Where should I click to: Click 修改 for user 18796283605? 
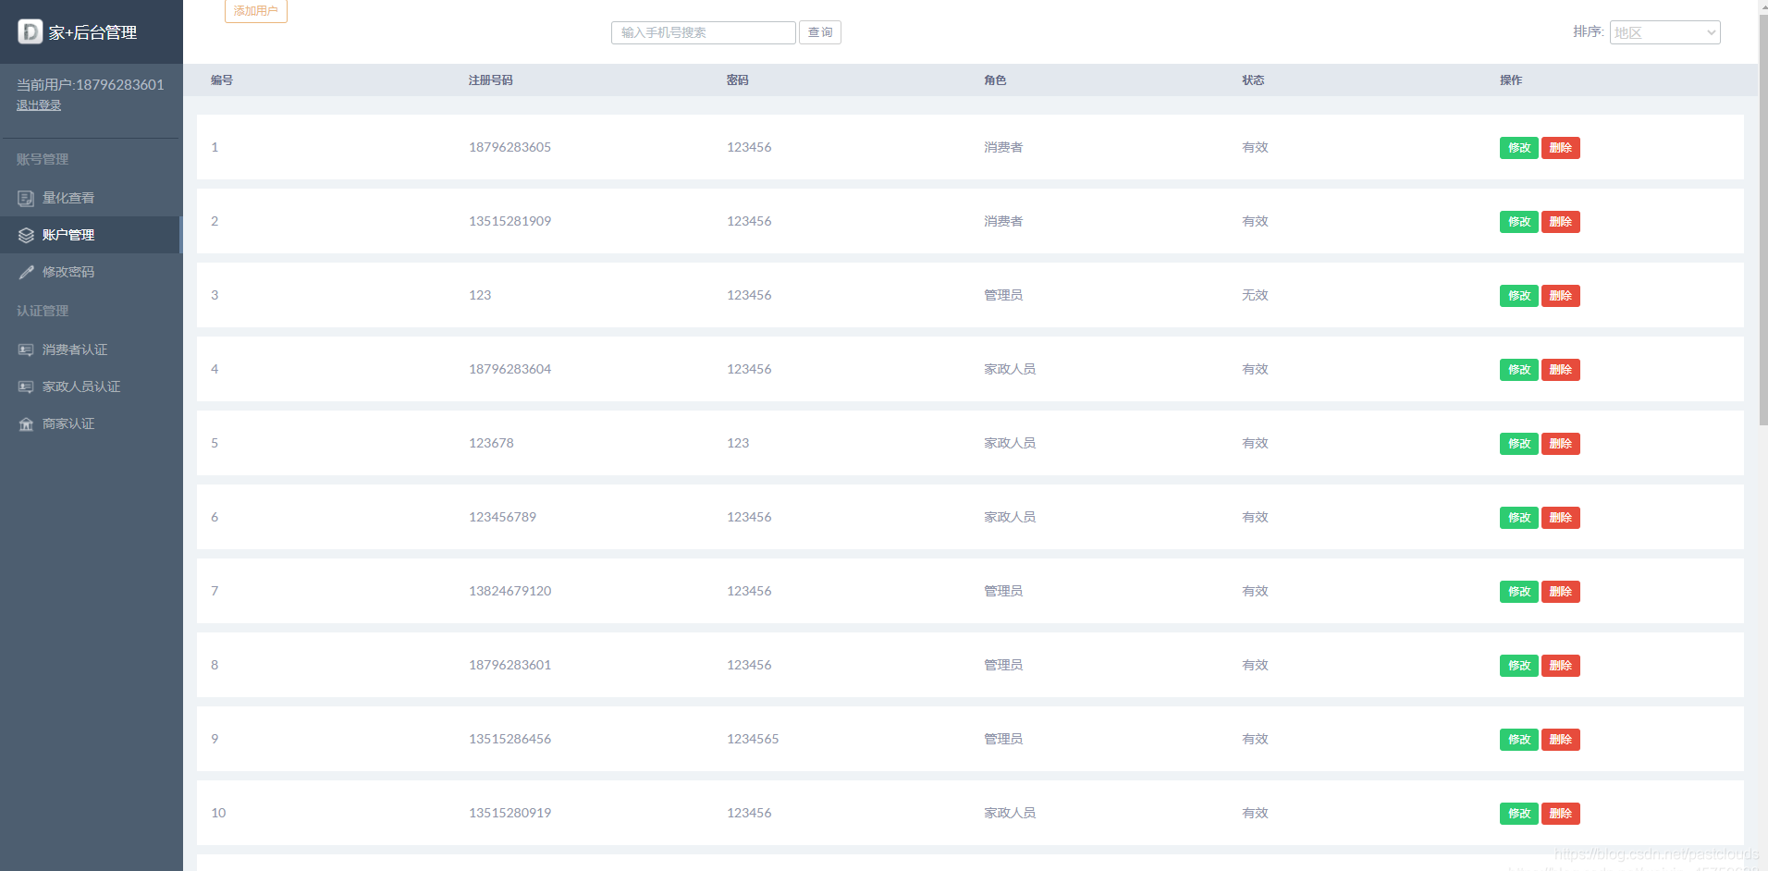coord(1519,148)
